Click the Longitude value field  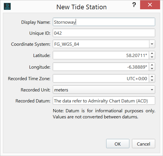(x=101, y=67)
